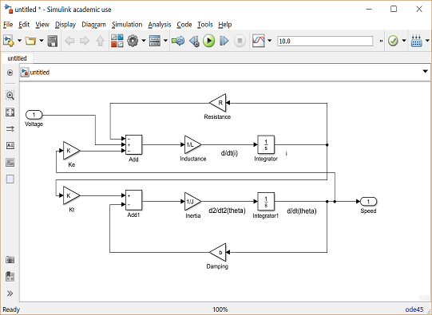Open the Analysis menu
The height and width of the screenshot is (315, 432).
(160, 25)
